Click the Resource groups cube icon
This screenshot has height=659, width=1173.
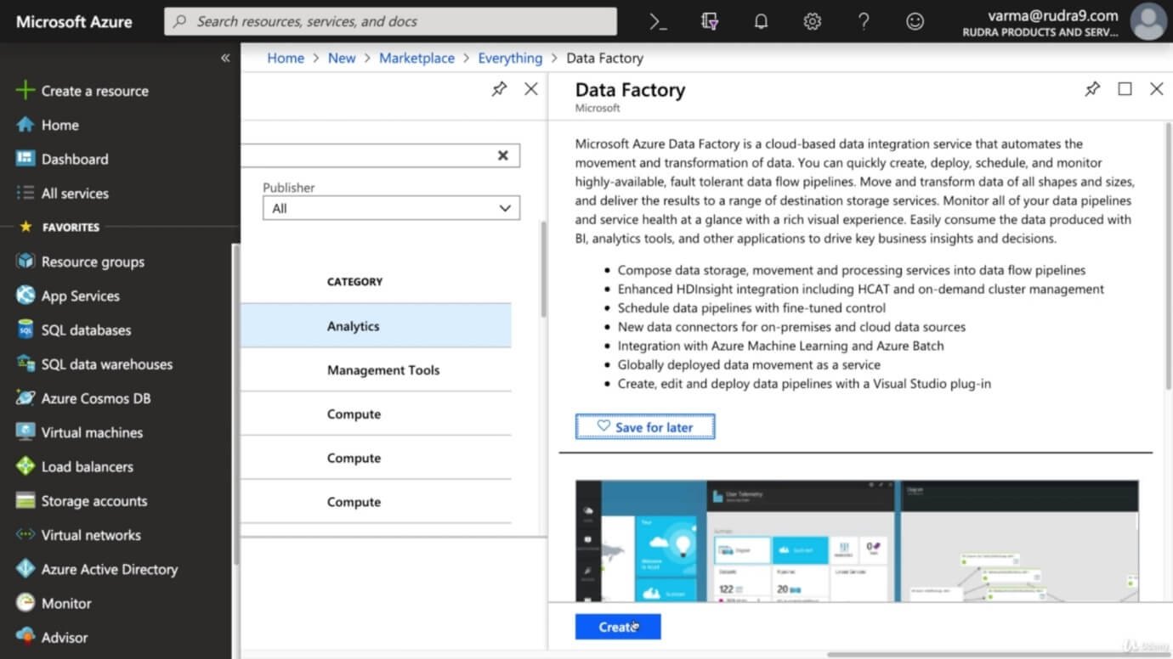click(25, 262)
